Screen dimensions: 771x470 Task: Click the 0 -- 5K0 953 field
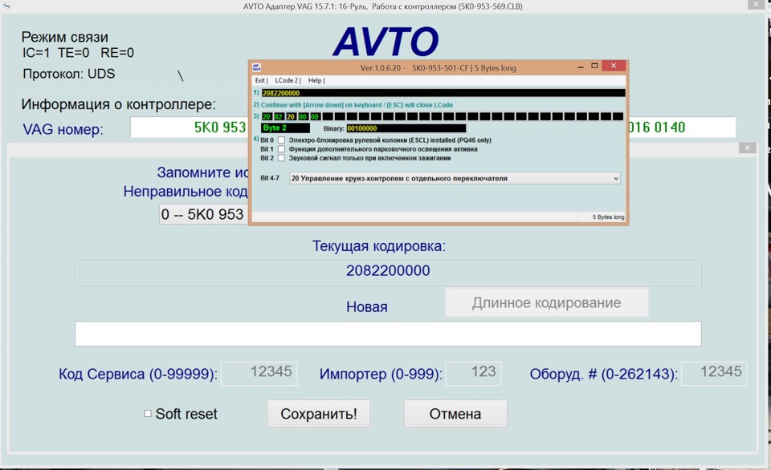pos(204,214)
